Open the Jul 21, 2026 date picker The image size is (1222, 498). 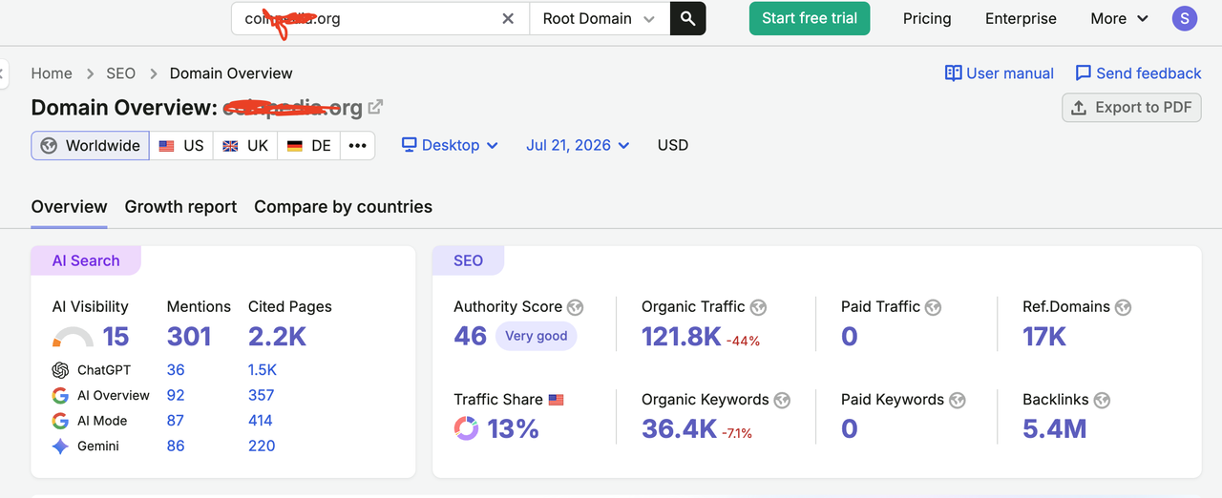(579, 145)
